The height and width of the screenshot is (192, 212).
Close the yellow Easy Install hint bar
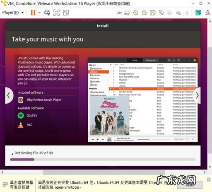(x=209, y=180)
